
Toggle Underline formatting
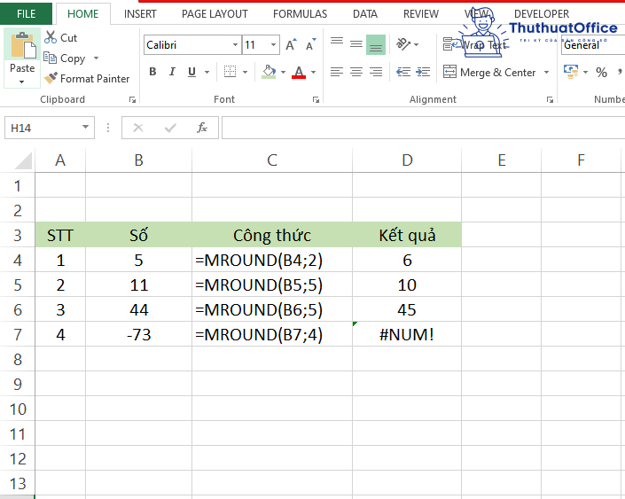(x=191, y=72)
